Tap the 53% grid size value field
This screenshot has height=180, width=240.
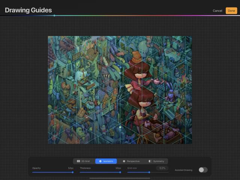point(162,168)
